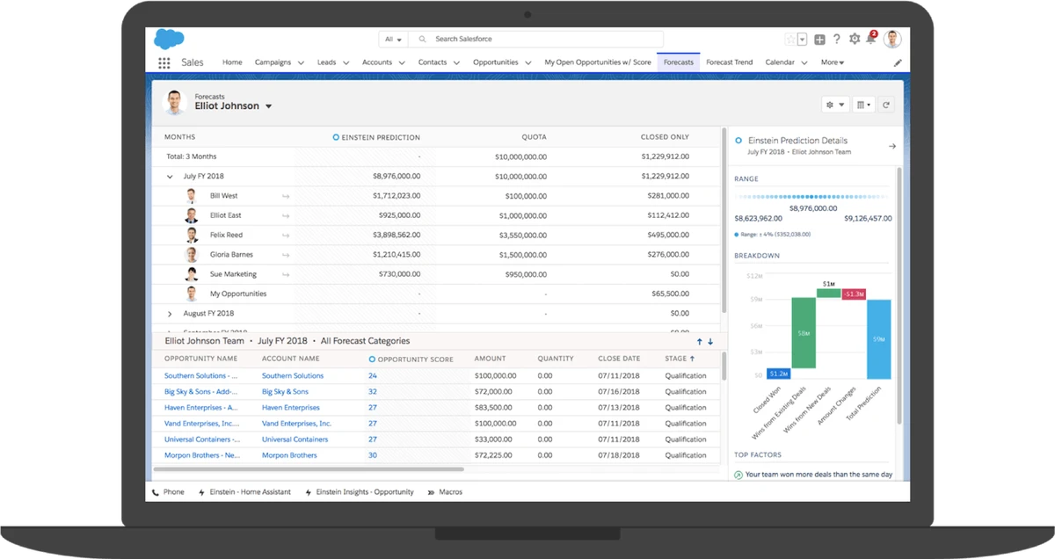Edit navigation bar with pencil icon
This screenshot has width=1055, height=559.
[x=898, y=62]
